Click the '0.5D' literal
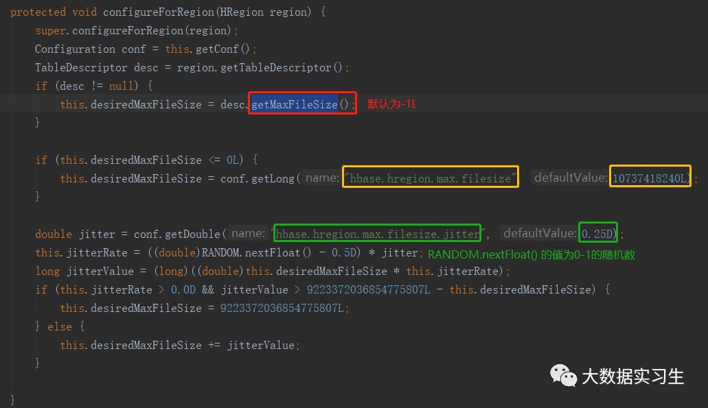Image resolution: width=708 pixels, height=408 pixels. point(343,252)
